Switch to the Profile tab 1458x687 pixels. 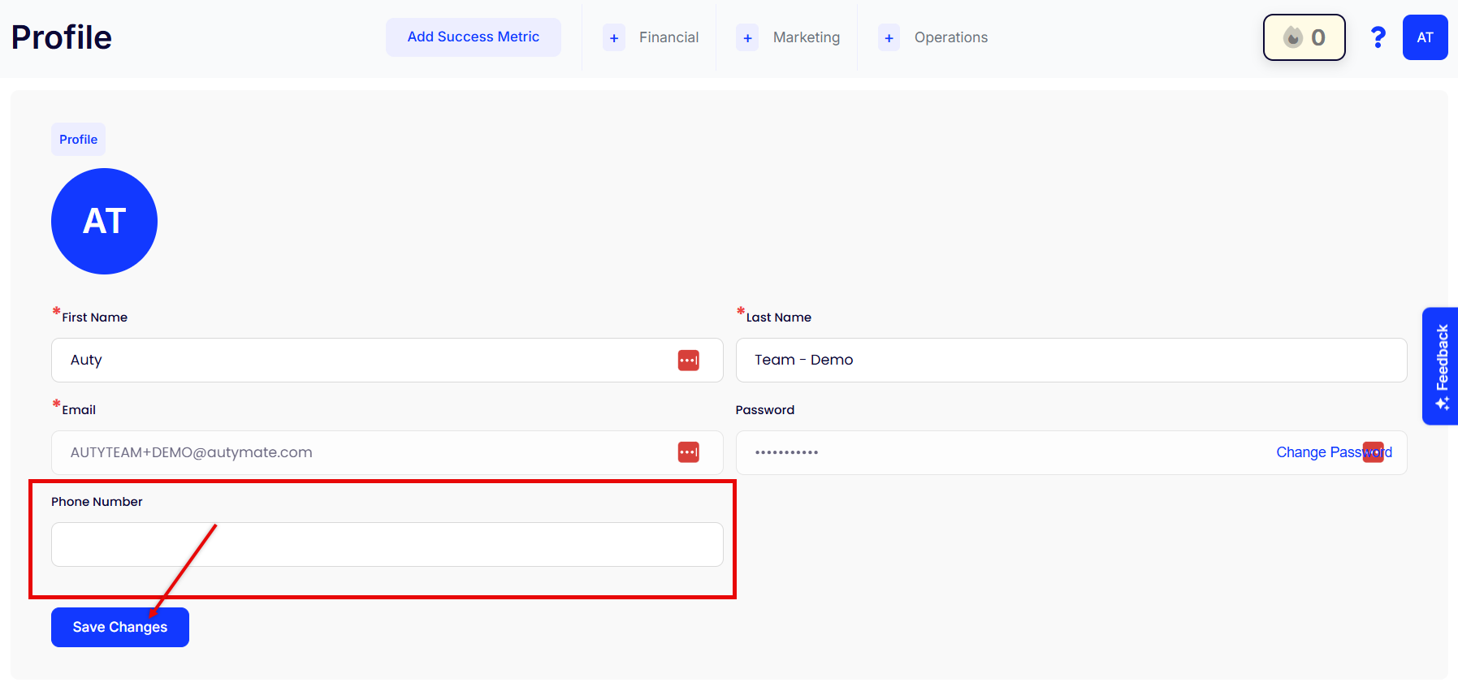[x=78, y=140]
